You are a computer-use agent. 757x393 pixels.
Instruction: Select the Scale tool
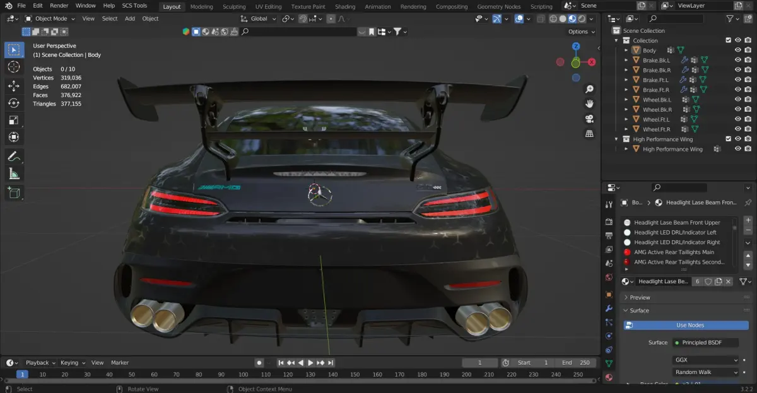point(14,120)
